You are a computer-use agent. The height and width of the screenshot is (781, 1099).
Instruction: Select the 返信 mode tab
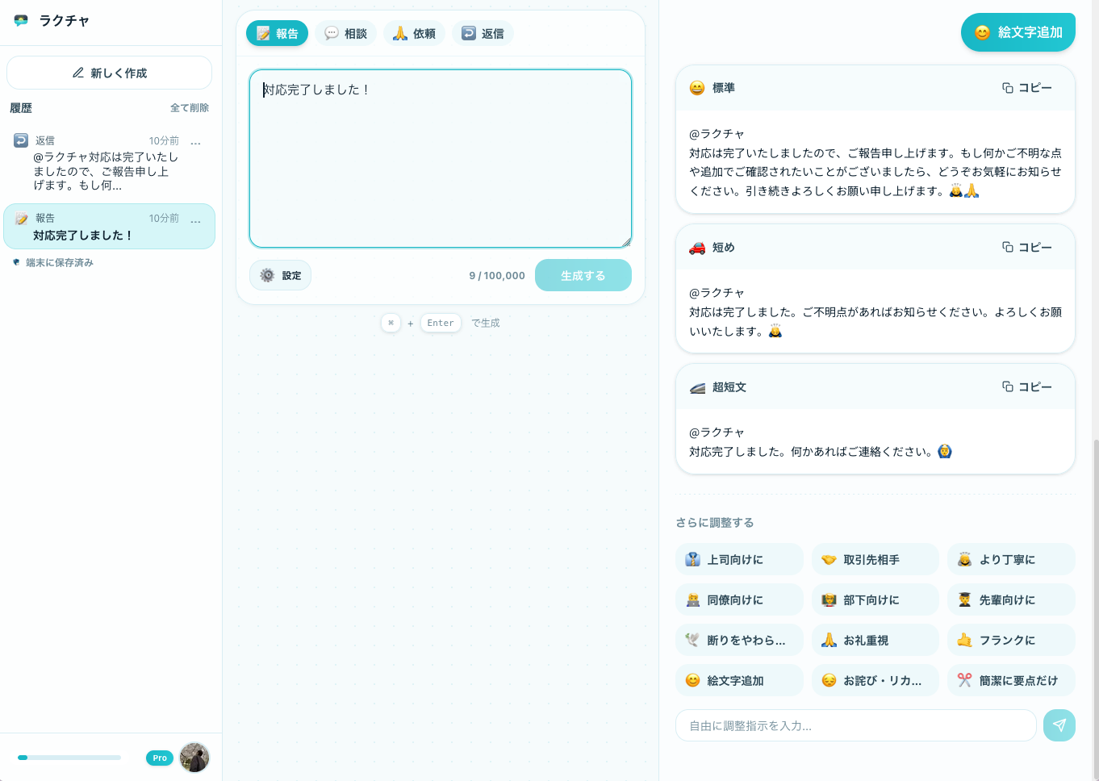[483, 33]
